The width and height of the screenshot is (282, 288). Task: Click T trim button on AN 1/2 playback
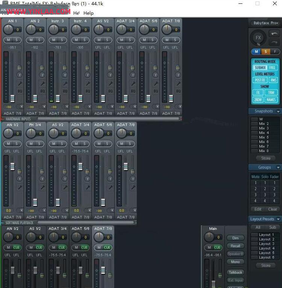point(20,179)
